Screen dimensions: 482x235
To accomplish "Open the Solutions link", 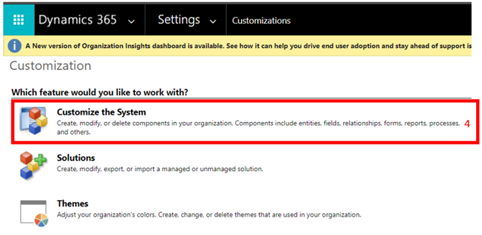I will (76, 158).
